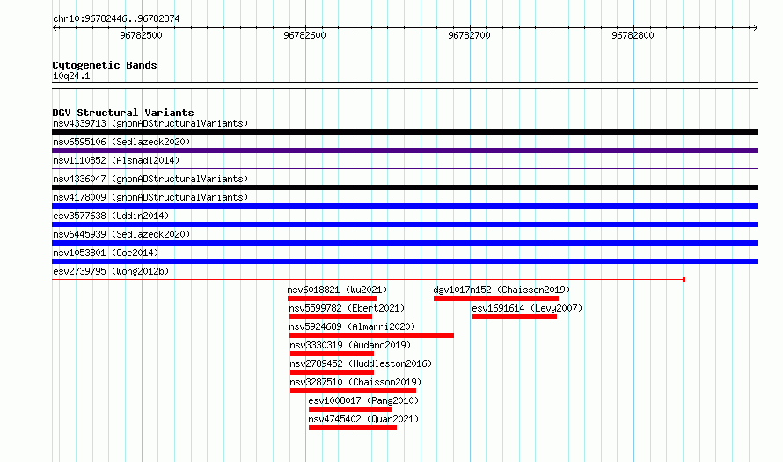Screen dimensions: 783x462
Task: Select the red nsv5599782 variant bar
Action: tap(331, 317)
